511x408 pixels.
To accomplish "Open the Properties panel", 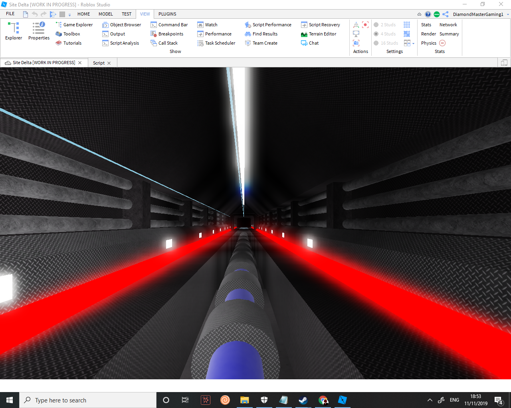I will pos(38,30).
